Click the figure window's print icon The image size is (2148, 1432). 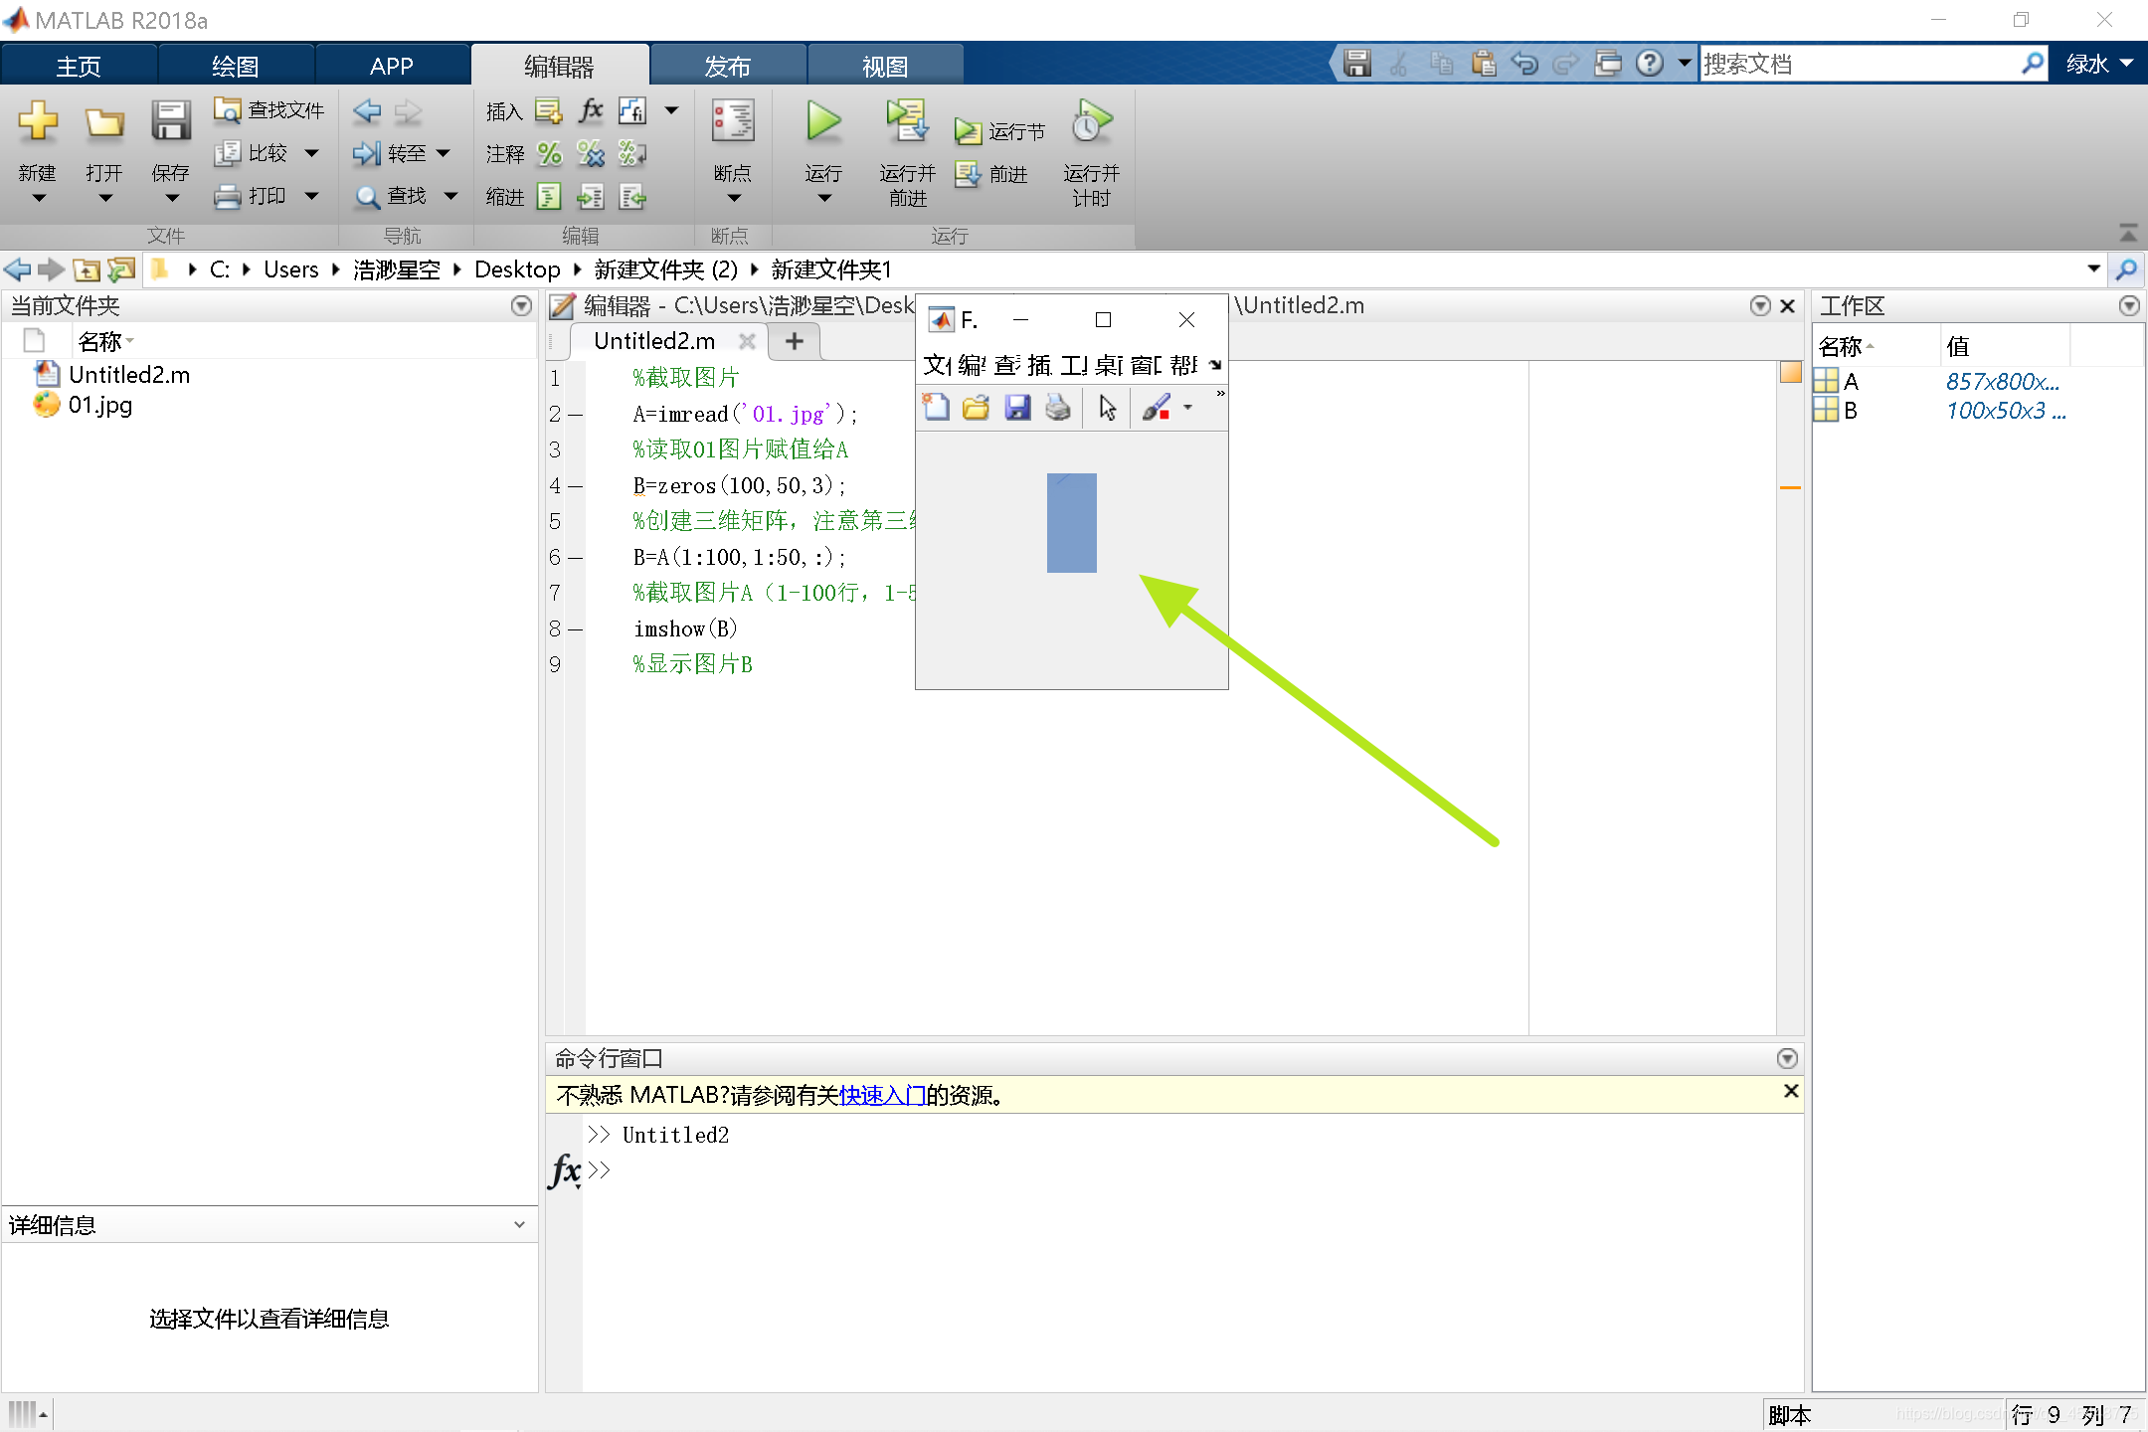pos(1058,408)
